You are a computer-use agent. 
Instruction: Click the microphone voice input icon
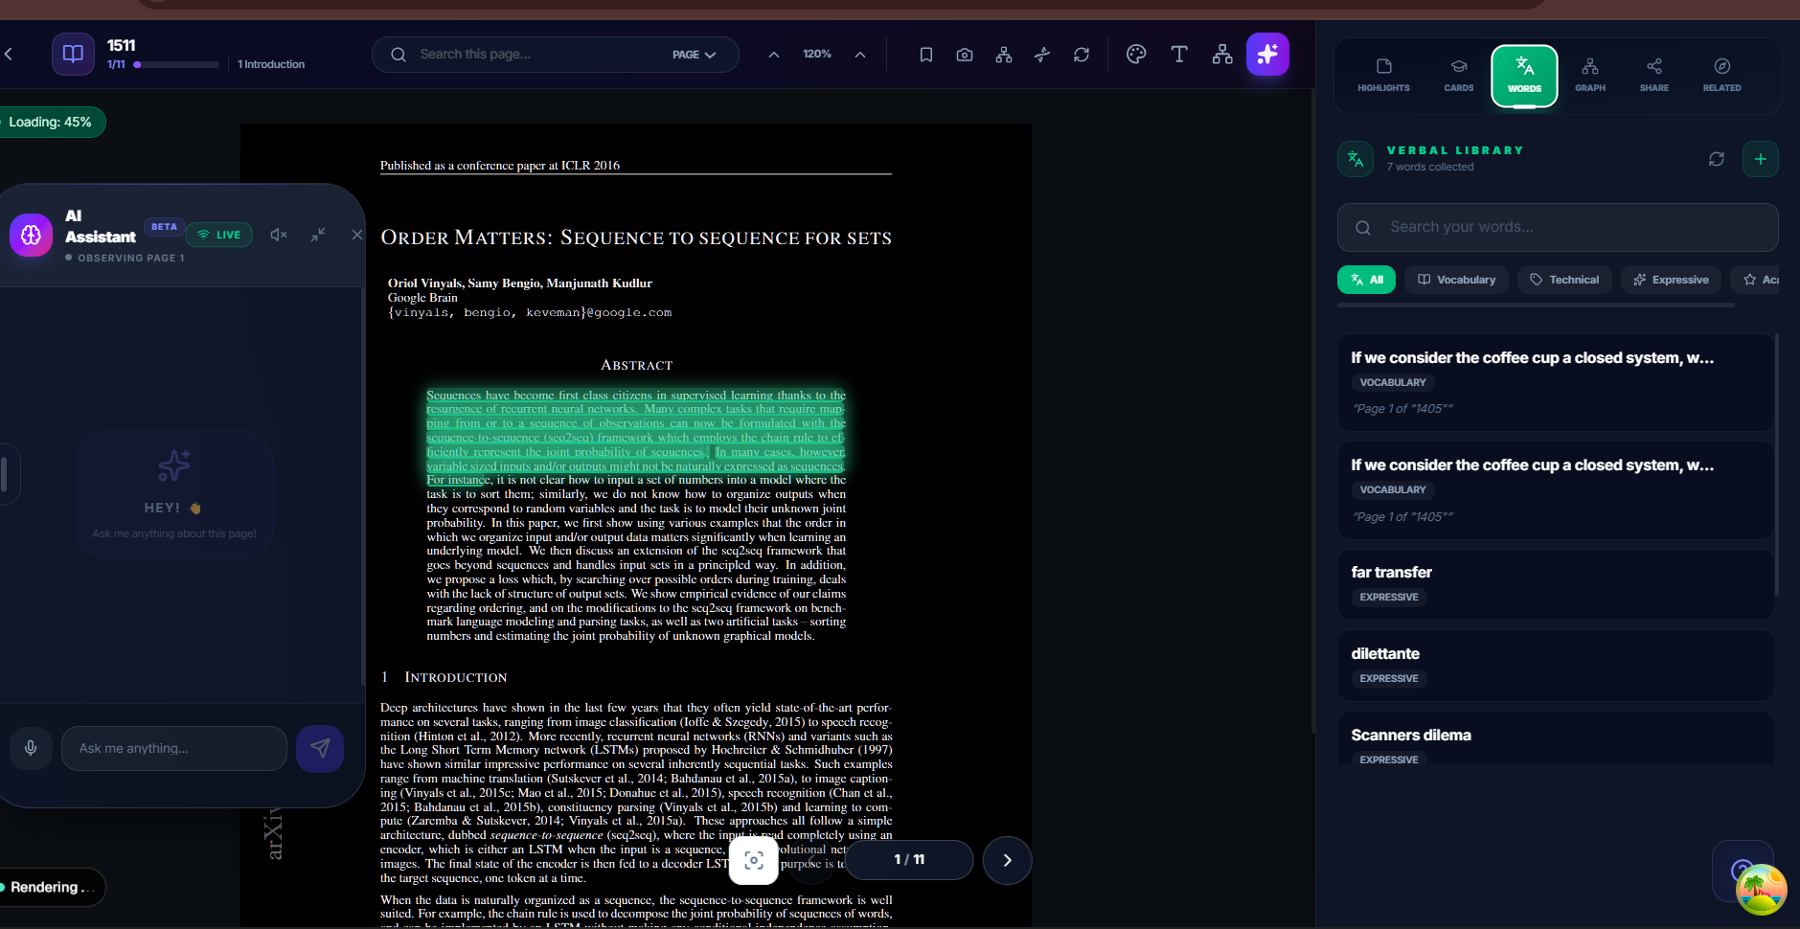pyautogui.click(x=31, y=748)
